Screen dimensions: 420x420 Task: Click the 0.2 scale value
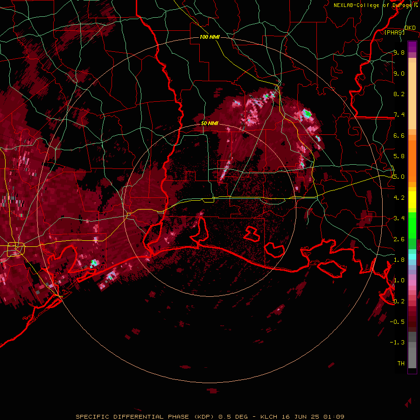(399, 301)
